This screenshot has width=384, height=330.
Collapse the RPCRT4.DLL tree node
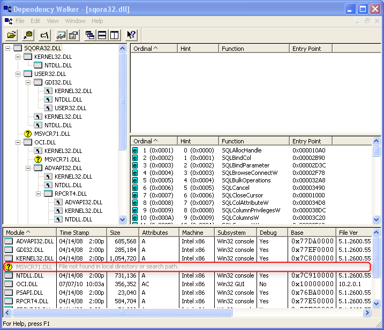(x=39, y=194)
